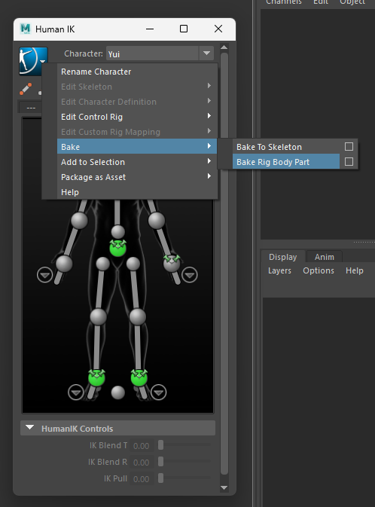Viewport: 375px width, 507px height.
Task: Switch to the Display layer tab
Action: (x=283, y=257)
